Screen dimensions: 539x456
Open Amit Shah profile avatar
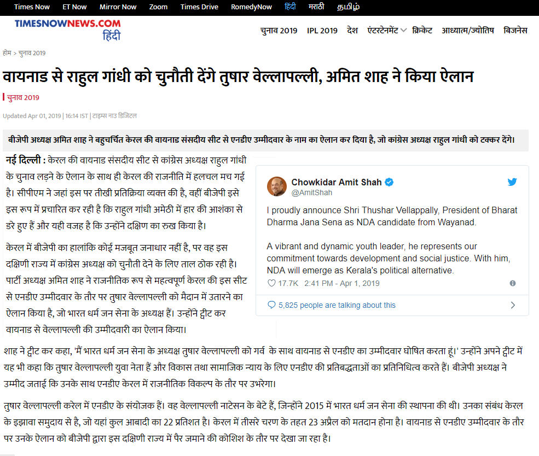277,186
